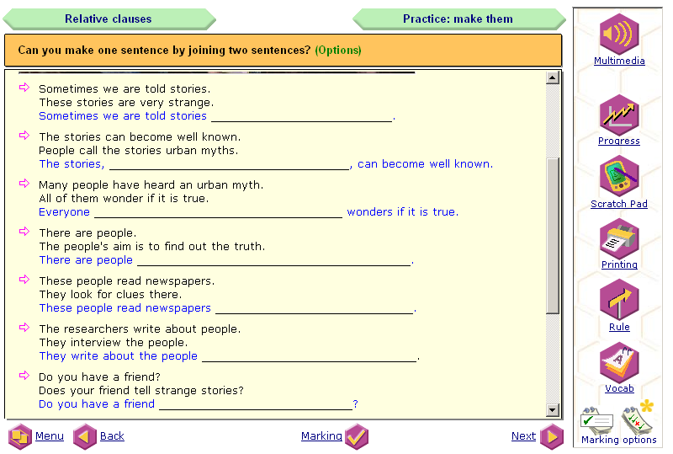Image resolution: width=673 pixels, height=454 pixels.
Task: Select the instant marking option icon with the green check
Action: pos(596,420)
